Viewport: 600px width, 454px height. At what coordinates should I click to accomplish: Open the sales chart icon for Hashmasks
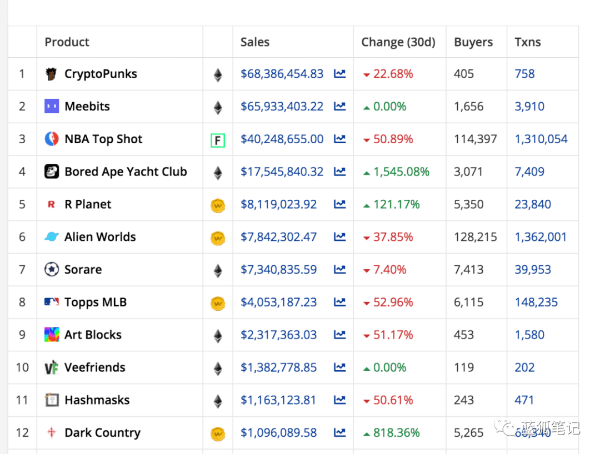pyautogui.click(x=339, y=400)
